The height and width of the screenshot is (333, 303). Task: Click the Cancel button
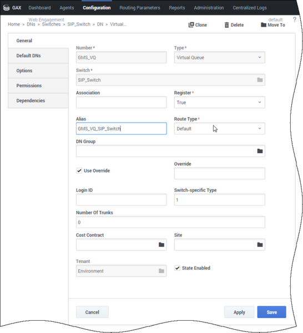(92, 312)
